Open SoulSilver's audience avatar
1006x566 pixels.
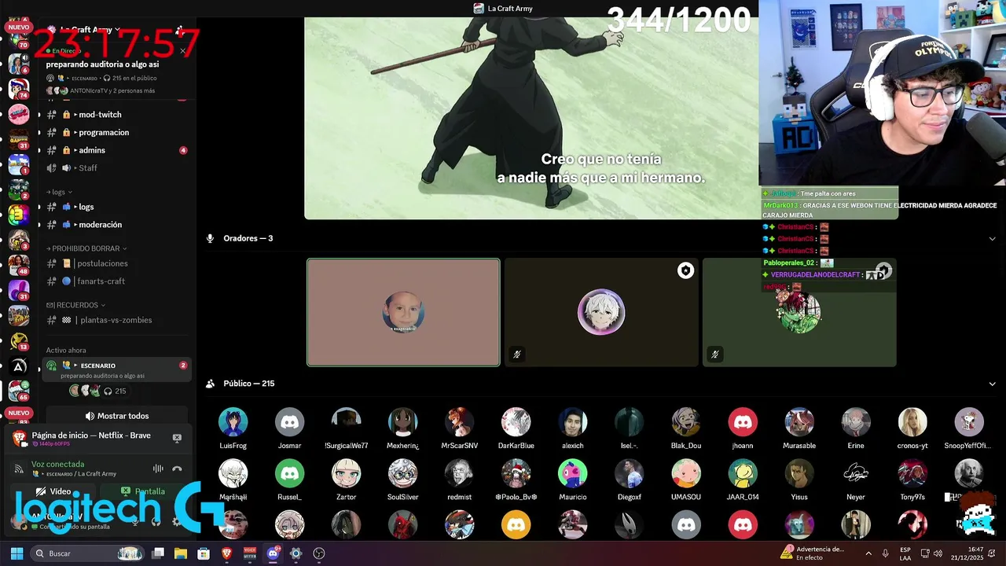(403, 474)
